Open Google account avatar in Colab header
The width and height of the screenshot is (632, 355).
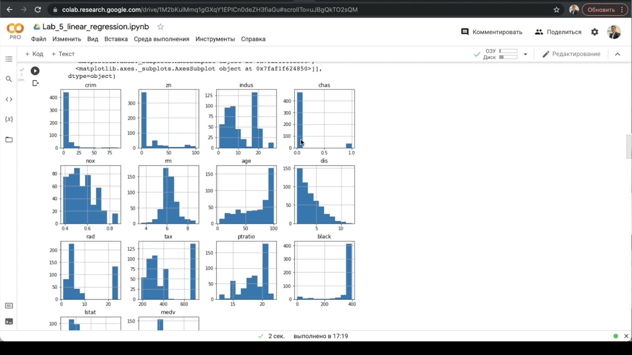pyautogui.click(x=614, y=32)
